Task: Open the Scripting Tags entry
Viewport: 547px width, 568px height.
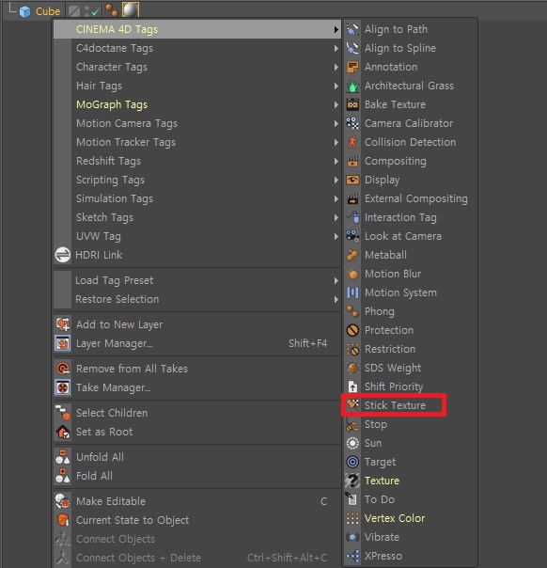Action: pyautogui.click(x=197, y=180)
